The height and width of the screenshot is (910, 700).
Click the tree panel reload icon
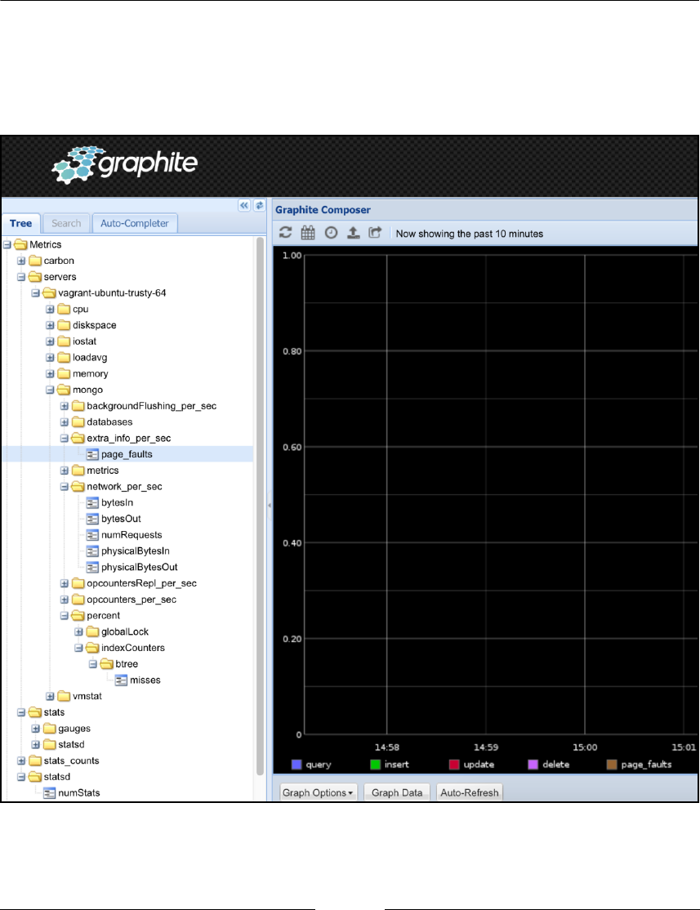coord(259,206)
